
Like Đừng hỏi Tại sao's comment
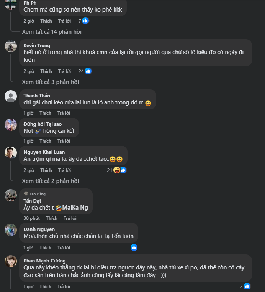[45, 141]
